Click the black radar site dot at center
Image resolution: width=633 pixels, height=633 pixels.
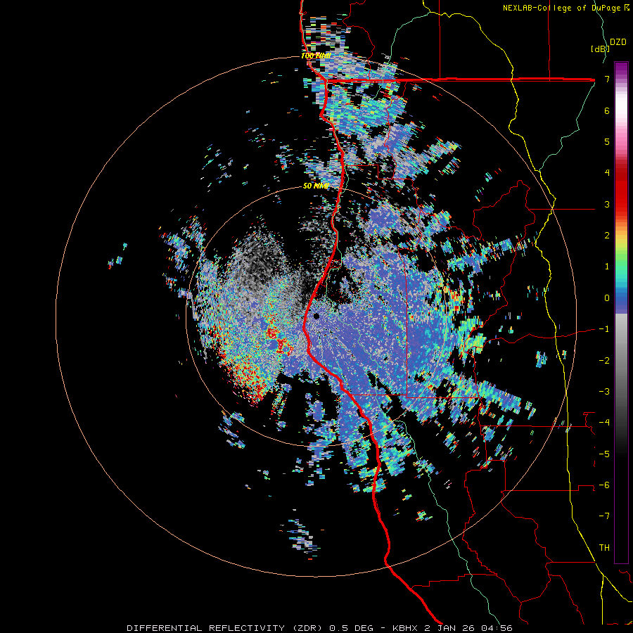(x=316, y=316)
